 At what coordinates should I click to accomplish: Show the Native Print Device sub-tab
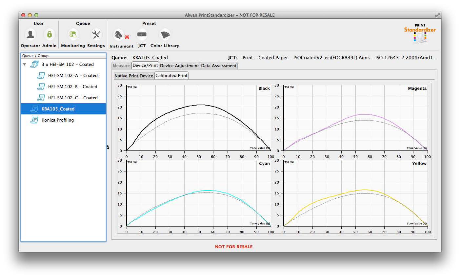134,76
